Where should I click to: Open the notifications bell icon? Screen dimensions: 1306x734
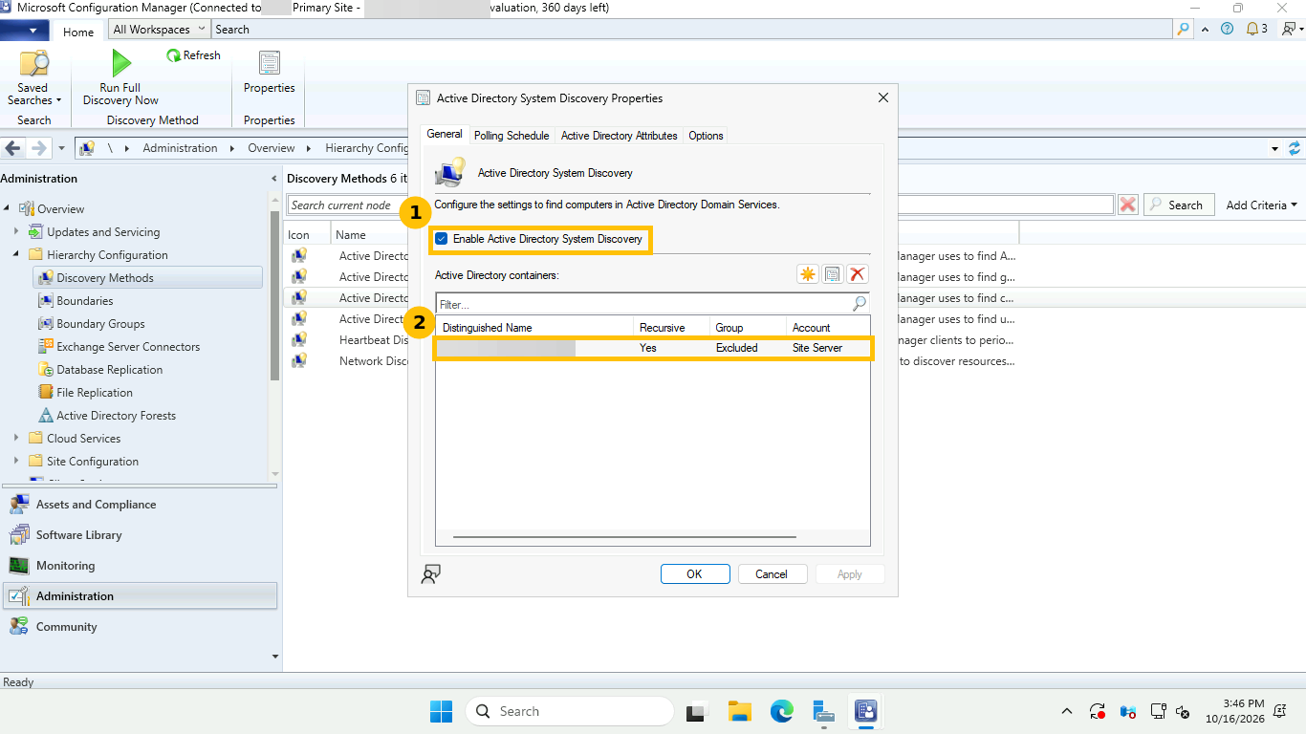[x=1253, y=29]
